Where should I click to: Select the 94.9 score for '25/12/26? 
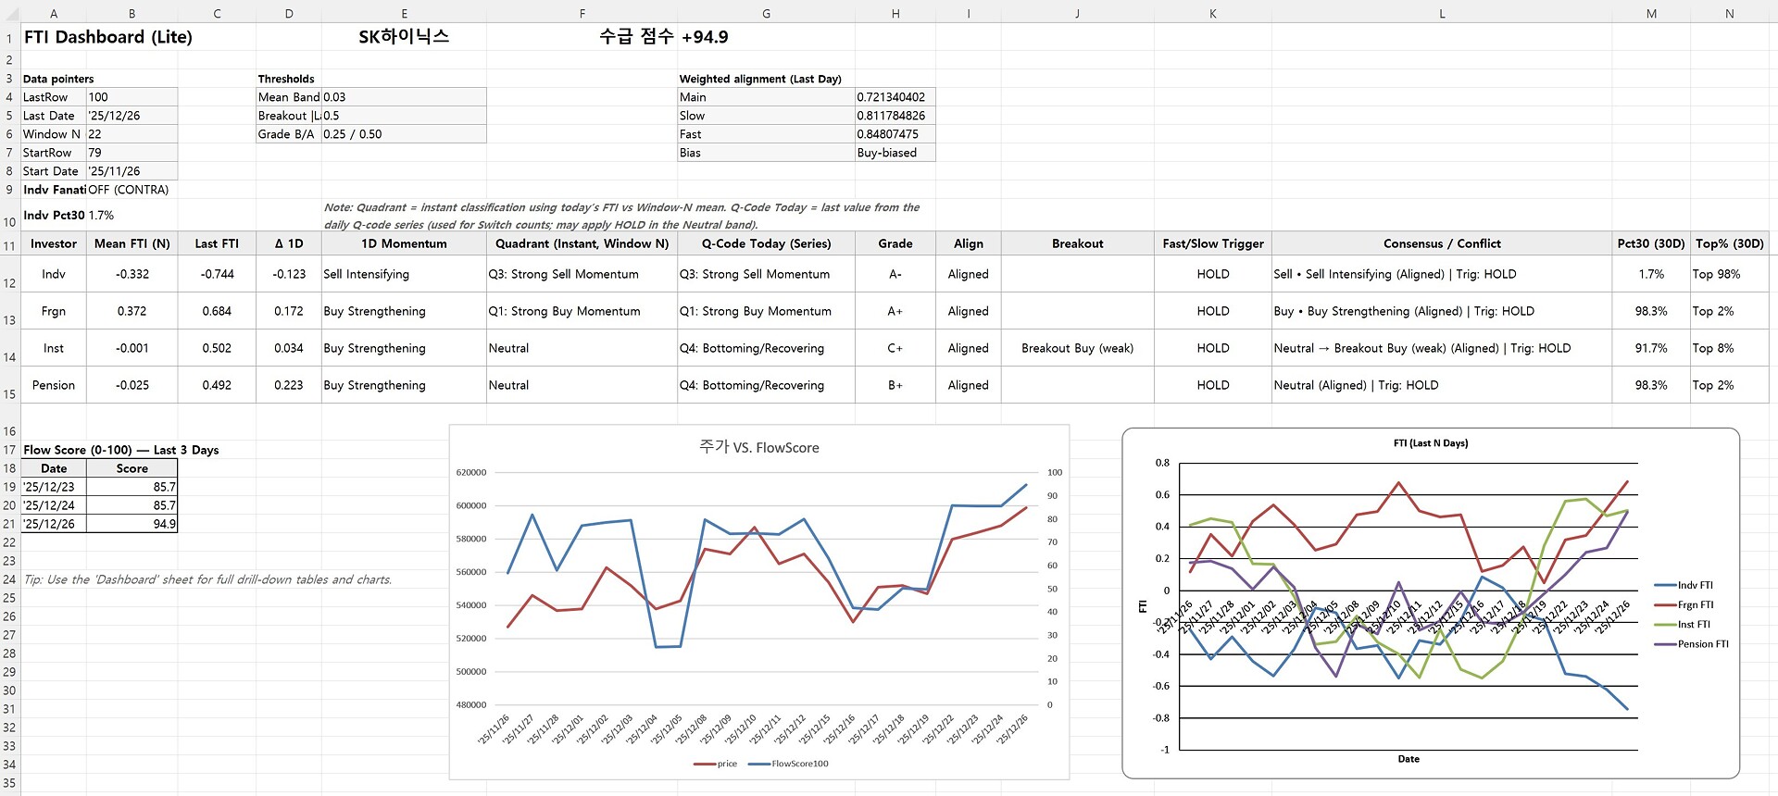(131, 524)
